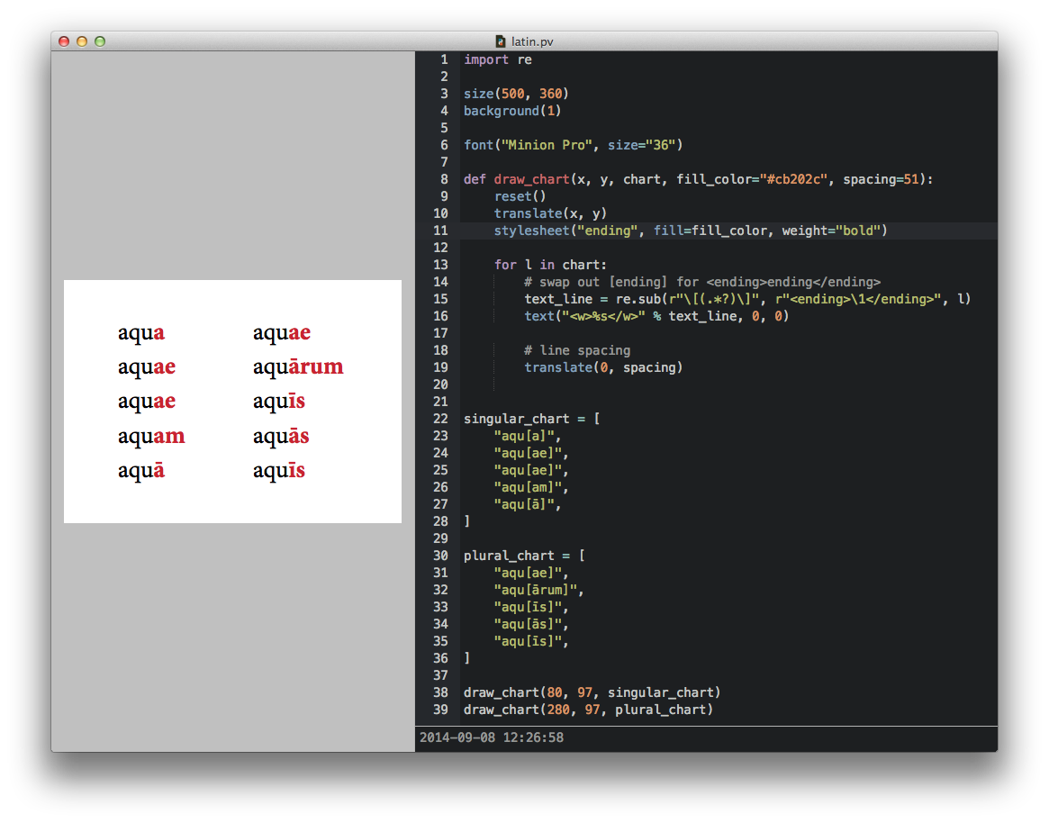Click the stylesheet("ending") line
This screenshot has width=1049, height=823.
click(691, 231)
